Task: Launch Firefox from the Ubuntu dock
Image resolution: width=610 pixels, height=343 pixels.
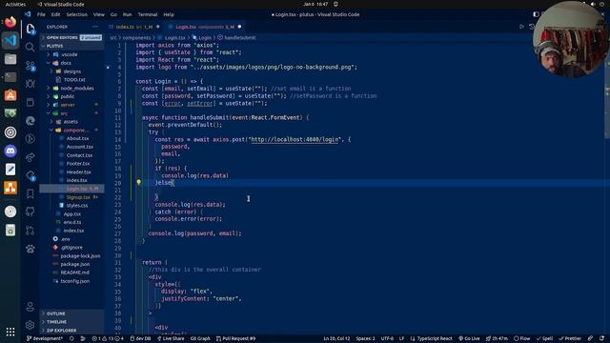Action: (x=10, y=22)
